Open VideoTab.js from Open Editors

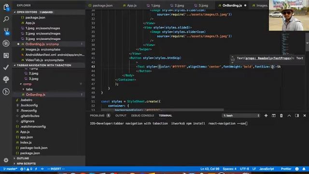point(44,60)
